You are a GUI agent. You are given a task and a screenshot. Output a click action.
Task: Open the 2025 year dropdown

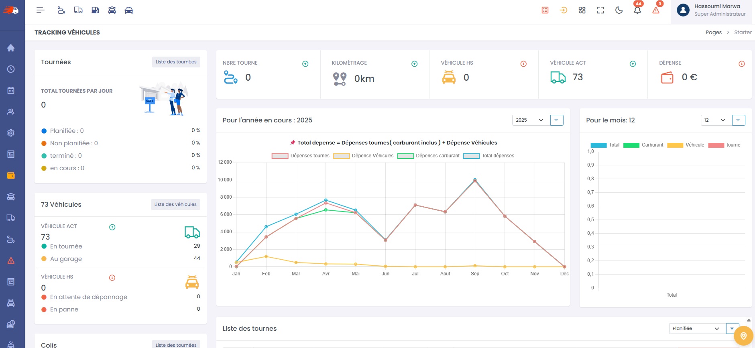pos(529,120)
